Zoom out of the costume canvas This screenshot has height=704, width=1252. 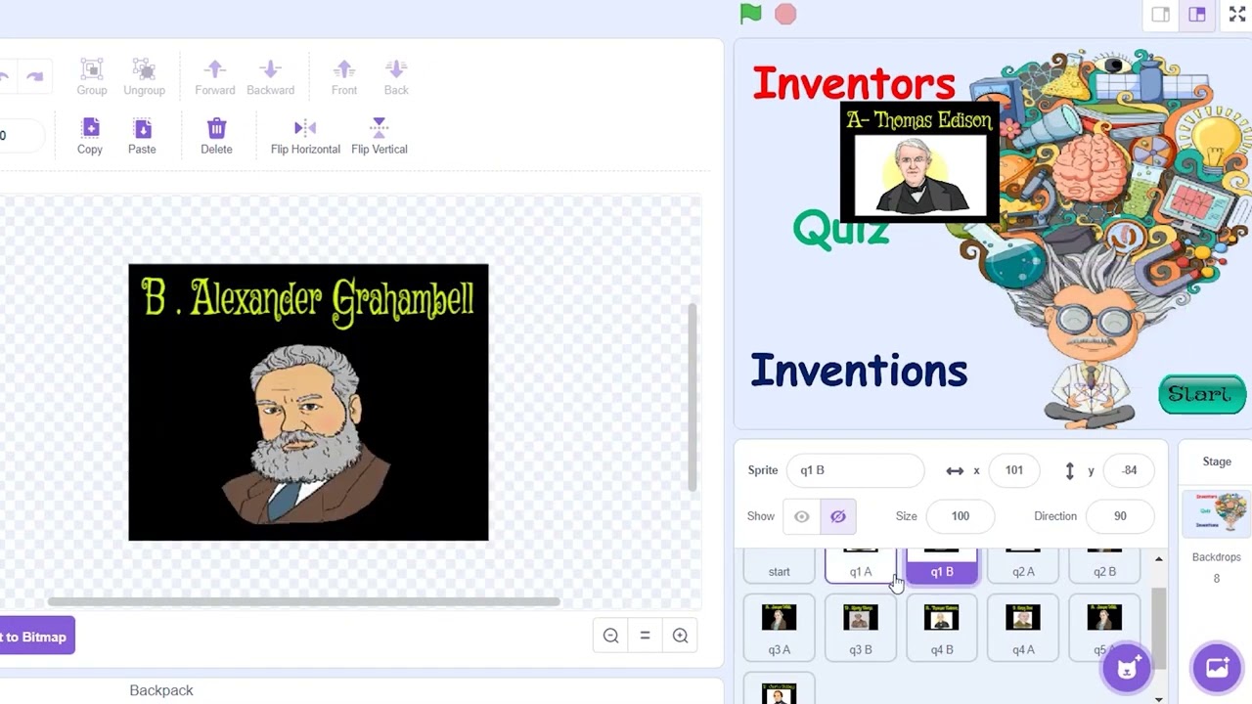pyautogui.click(x=611, y=636)
